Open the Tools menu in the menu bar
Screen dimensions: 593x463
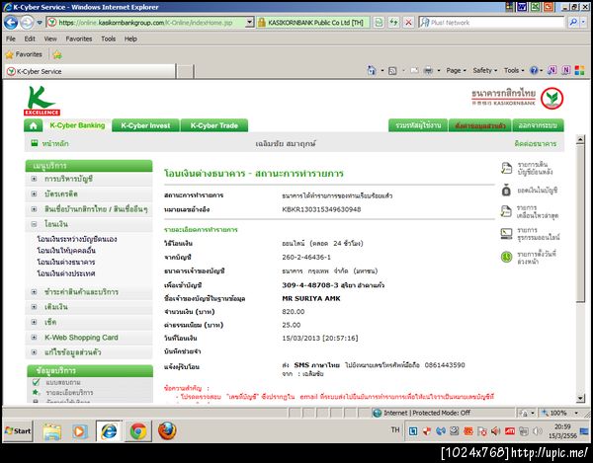[x=108, y=39]
